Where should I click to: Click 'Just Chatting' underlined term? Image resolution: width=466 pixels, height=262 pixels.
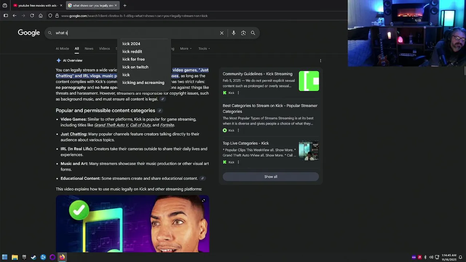pos(74,134)
